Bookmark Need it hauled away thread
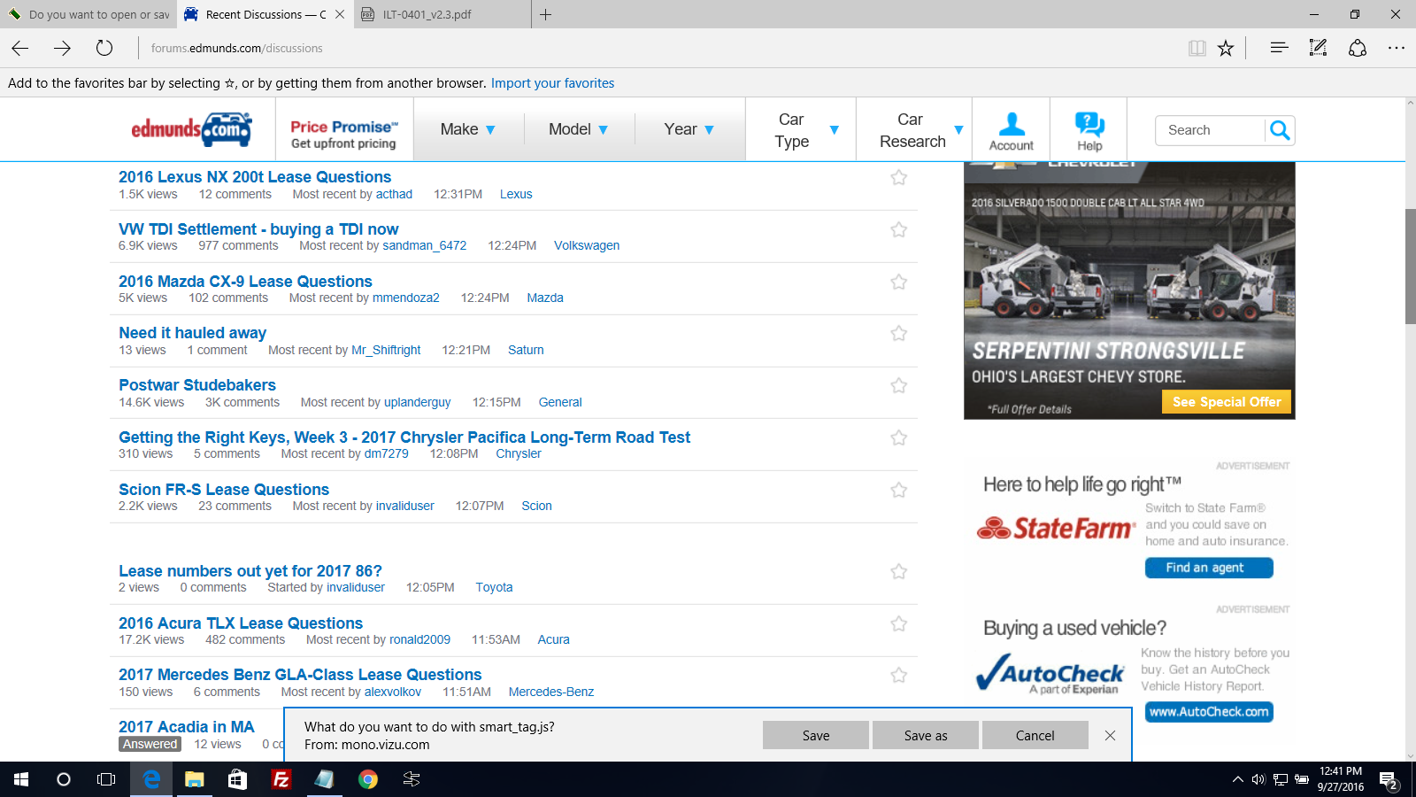This screenshot has width=1416, height=797. (x=899, y=333)
